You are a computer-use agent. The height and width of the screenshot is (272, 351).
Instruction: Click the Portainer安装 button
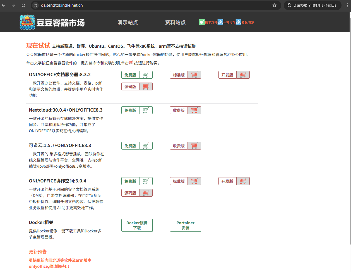(186, 225)
